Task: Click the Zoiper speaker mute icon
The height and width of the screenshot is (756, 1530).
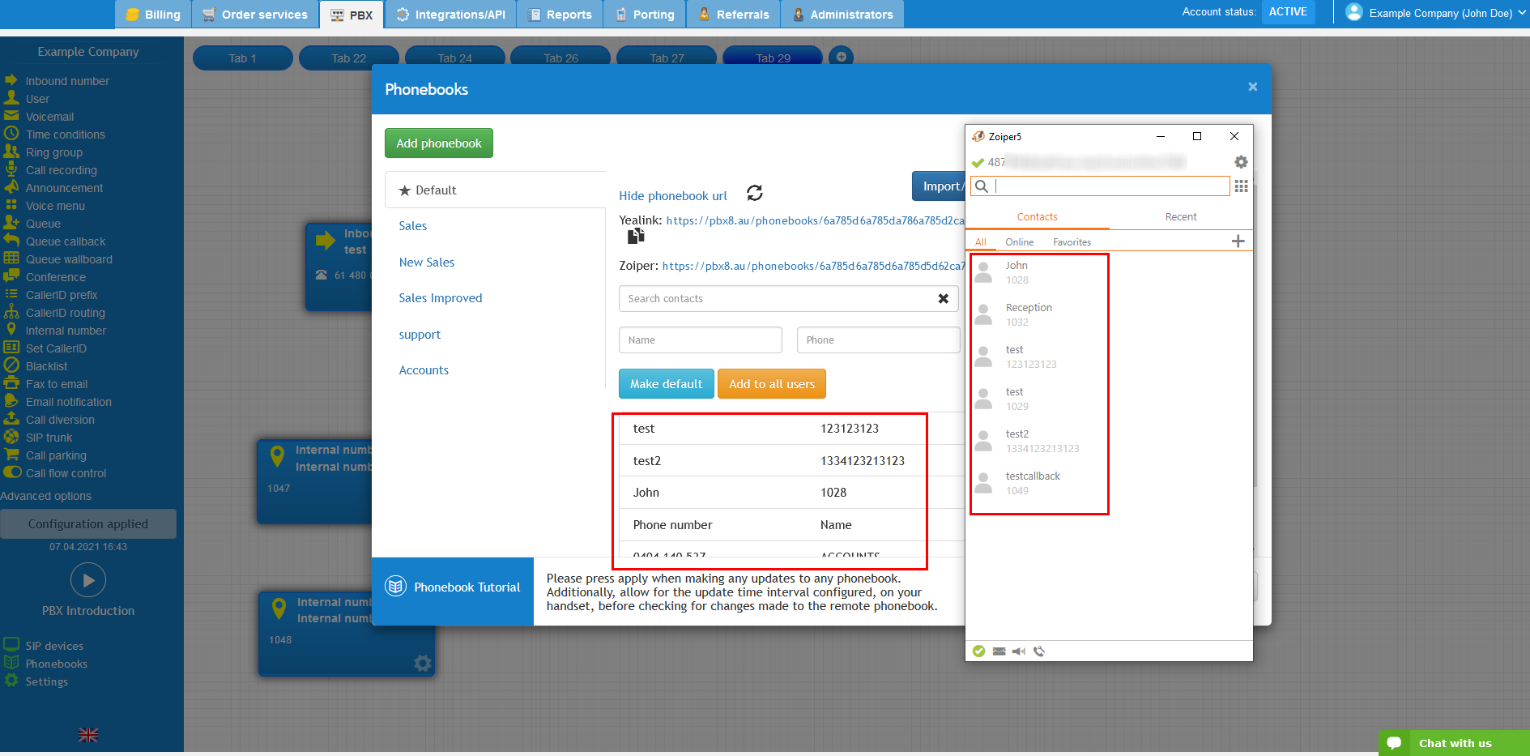Action: (x=1019, y=651)
